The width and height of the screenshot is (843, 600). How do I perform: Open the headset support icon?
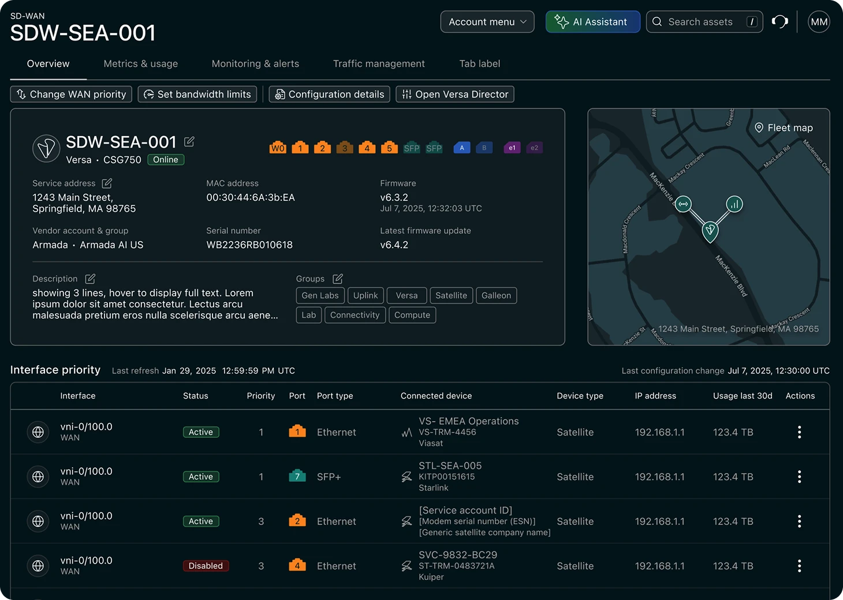(x=780, y=22)
